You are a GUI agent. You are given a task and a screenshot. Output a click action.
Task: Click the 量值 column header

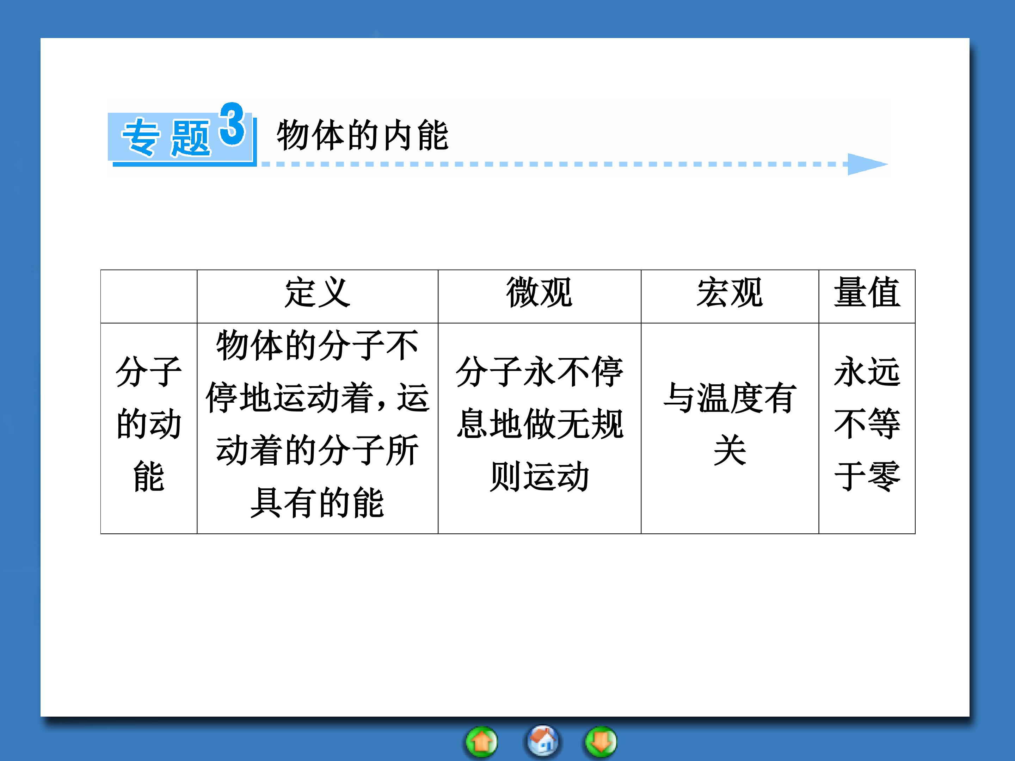[867, 296]
